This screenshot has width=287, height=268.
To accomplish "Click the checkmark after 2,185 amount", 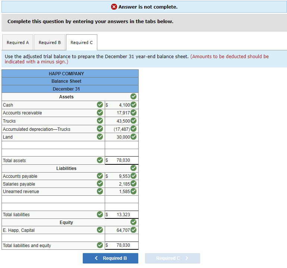I will click(133, 183).
